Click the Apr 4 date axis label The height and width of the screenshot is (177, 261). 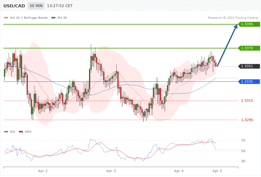pos(179,171)
